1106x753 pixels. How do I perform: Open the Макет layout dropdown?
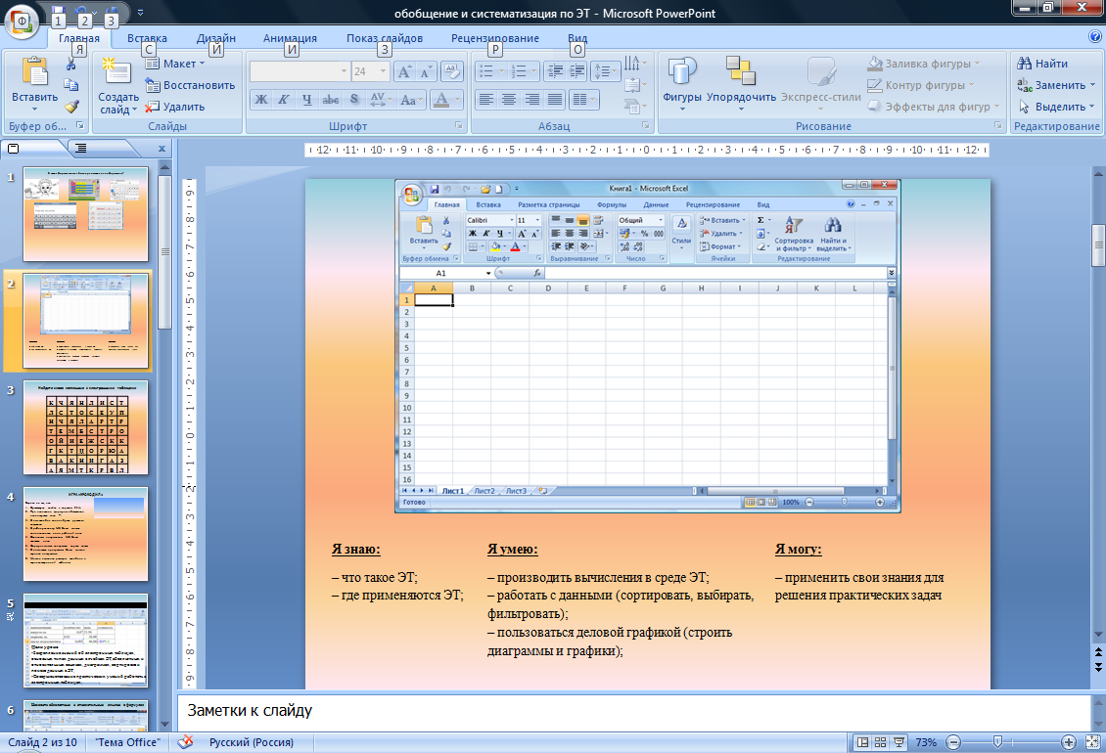pos(175,64)
